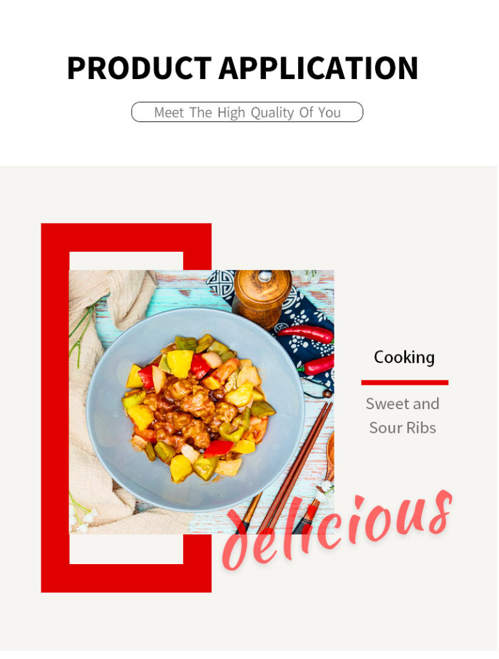Click the red underline beneath Cooking
This screenshot has height=659, width=499.
(x=405, y=382)
